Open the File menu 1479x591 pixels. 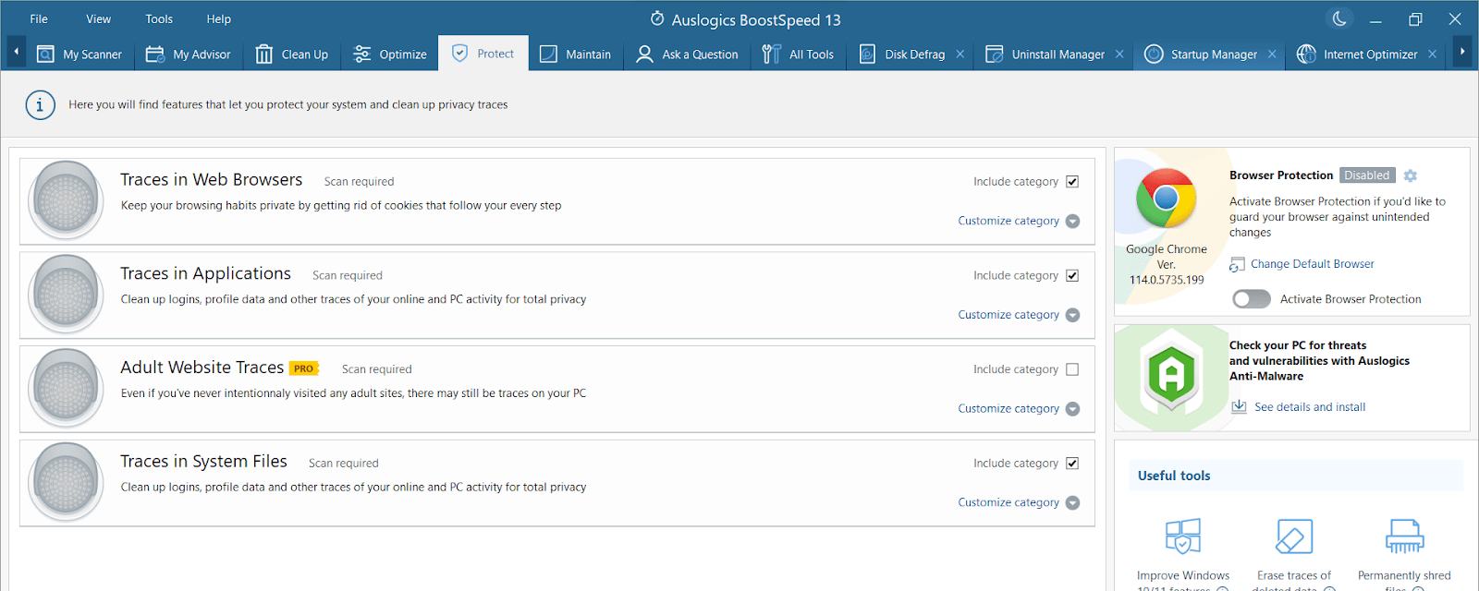(x=39, y=18)
